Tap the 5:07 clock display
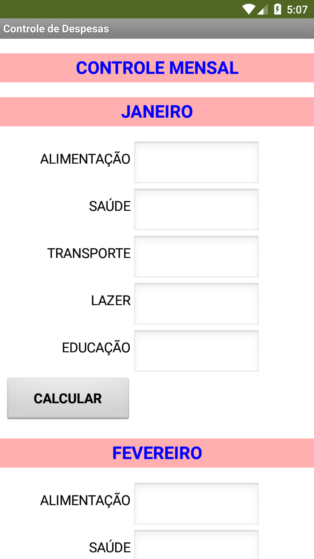 297,10
